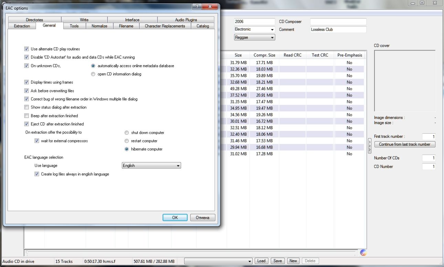The height and width of the screenshot is (267, 444).
Task: Click the 15 Tracks status bar entry
Action: click(x=64, y=261)
